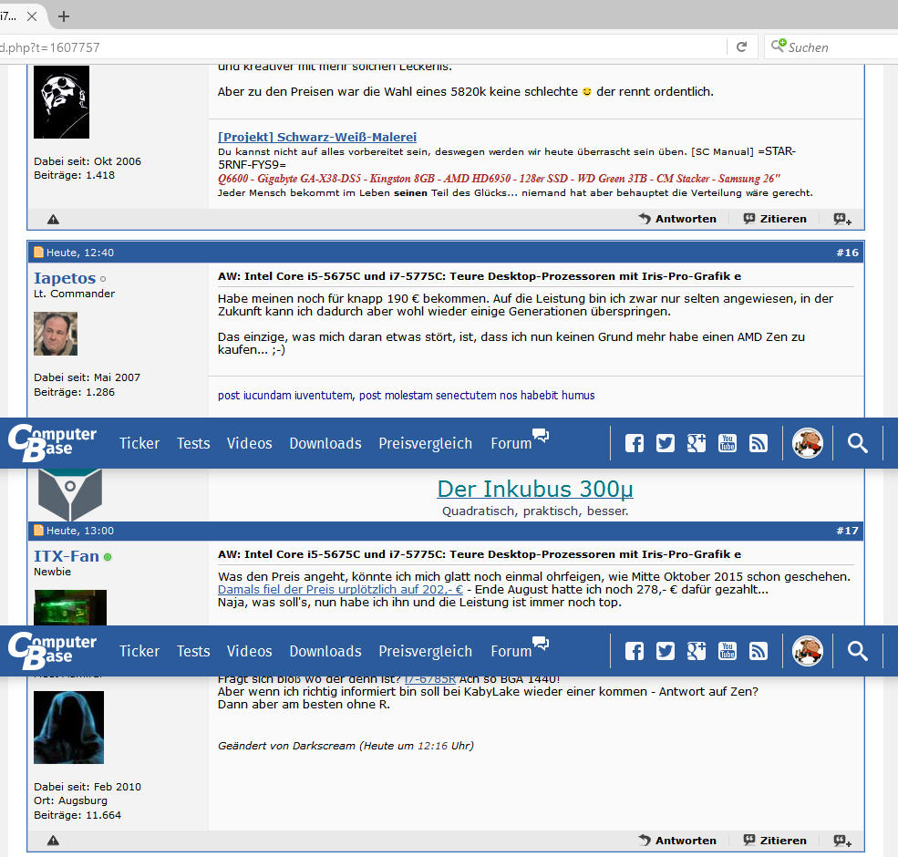
Task: Report first post with warning triangle
Action: point(53,219)
